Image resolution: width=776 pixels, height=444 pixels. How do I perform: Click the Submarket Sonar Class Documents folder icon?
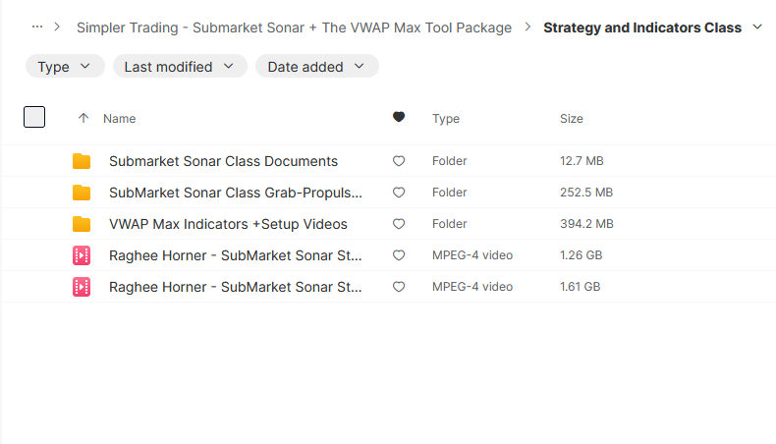point(82,161)
